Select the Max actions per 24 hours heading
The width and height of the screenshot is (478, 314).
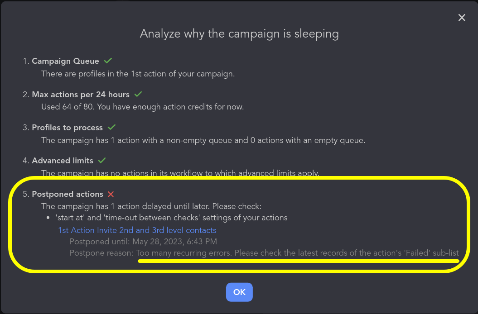pos(81,95)
